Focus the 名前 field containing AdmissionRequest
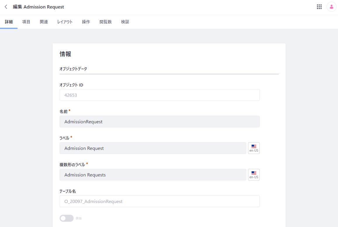 pyautogui.click(x=160, y=122)
